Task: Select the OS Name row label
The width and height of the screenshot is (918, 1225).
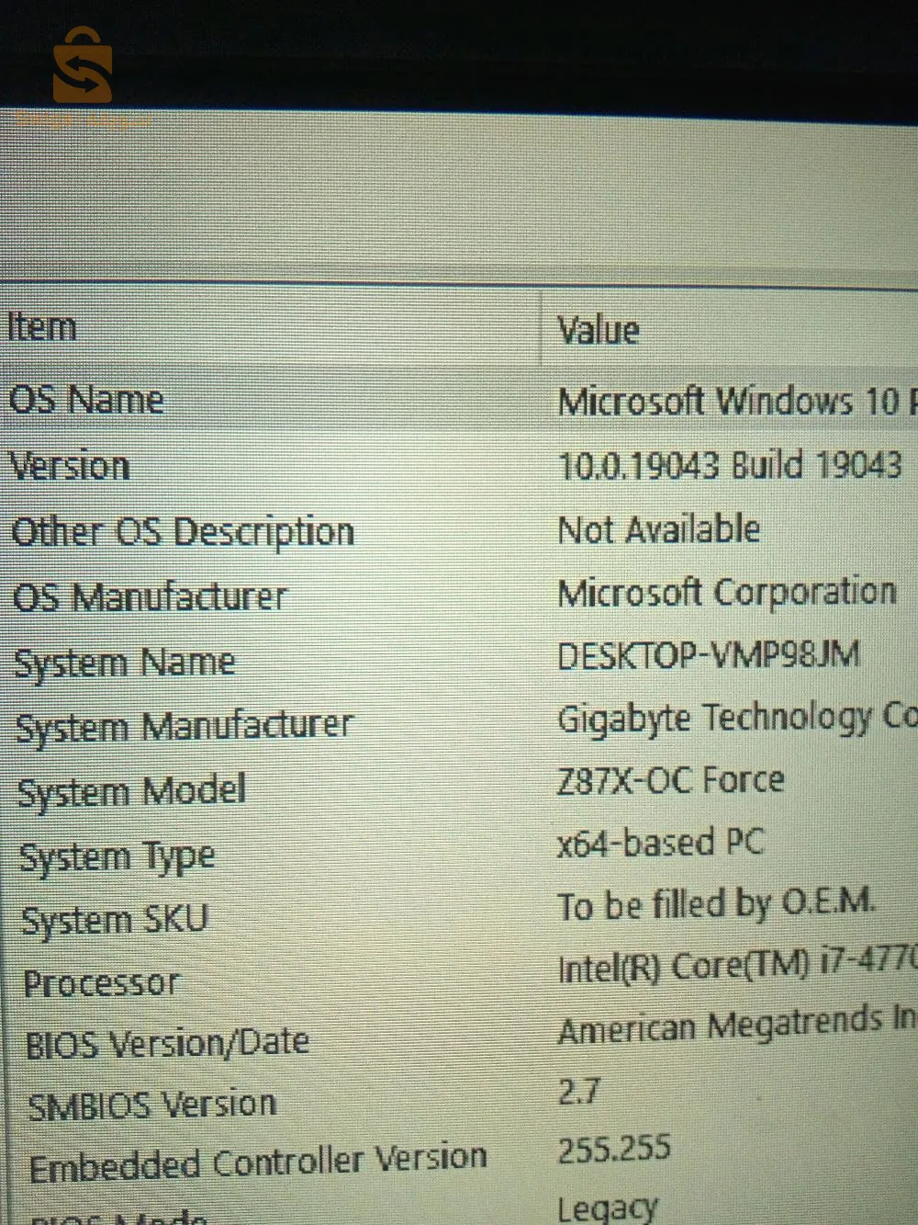Action: pyautogui.click(x=86, y=400)
